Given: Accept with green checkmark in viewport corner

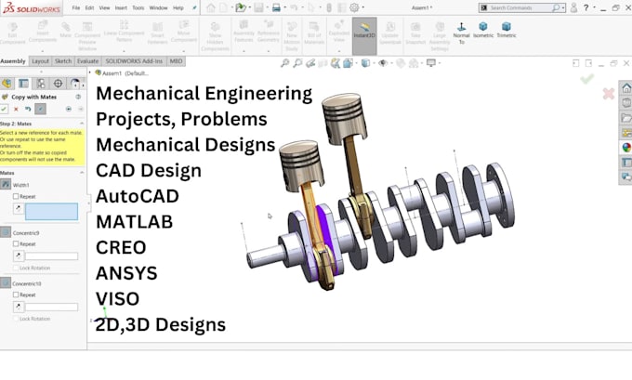Looking at the screenshot, I should [586, 78].
